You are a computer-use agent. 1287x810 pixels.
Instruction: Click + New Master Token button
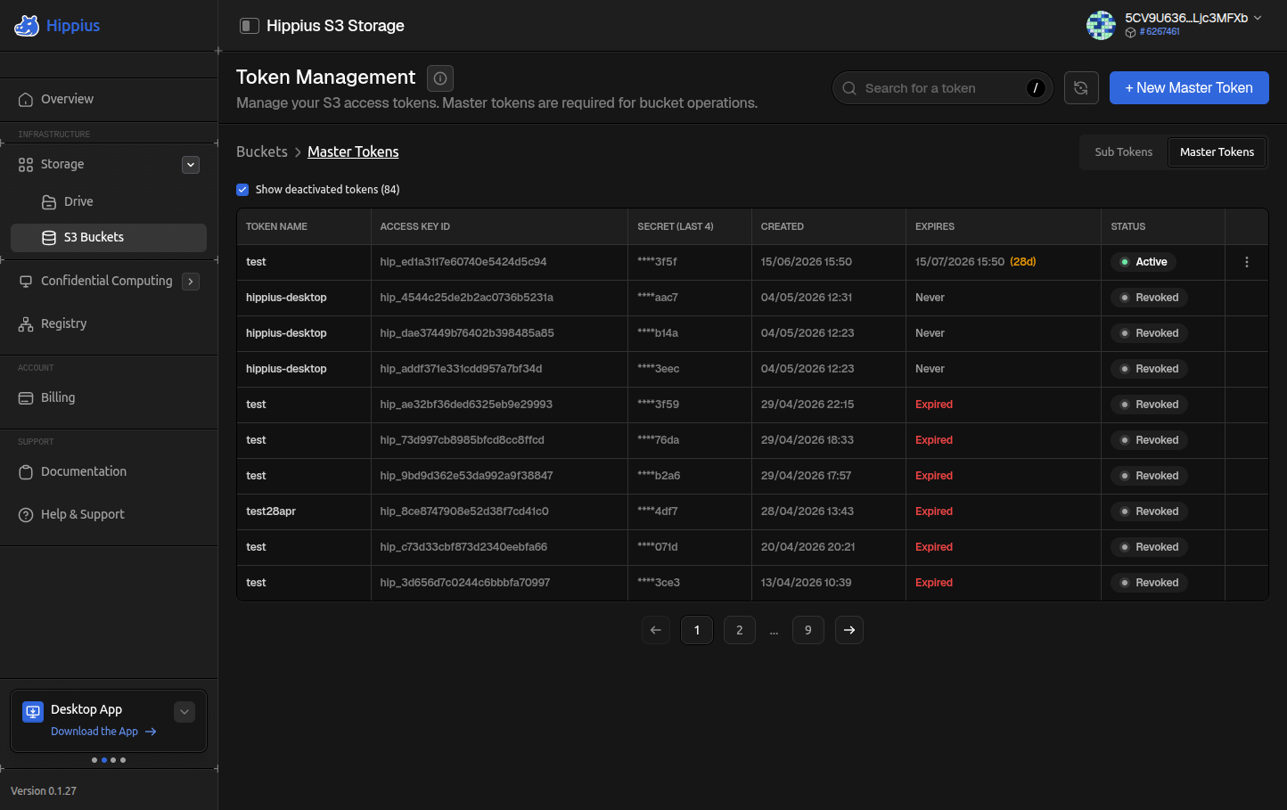1189,87
